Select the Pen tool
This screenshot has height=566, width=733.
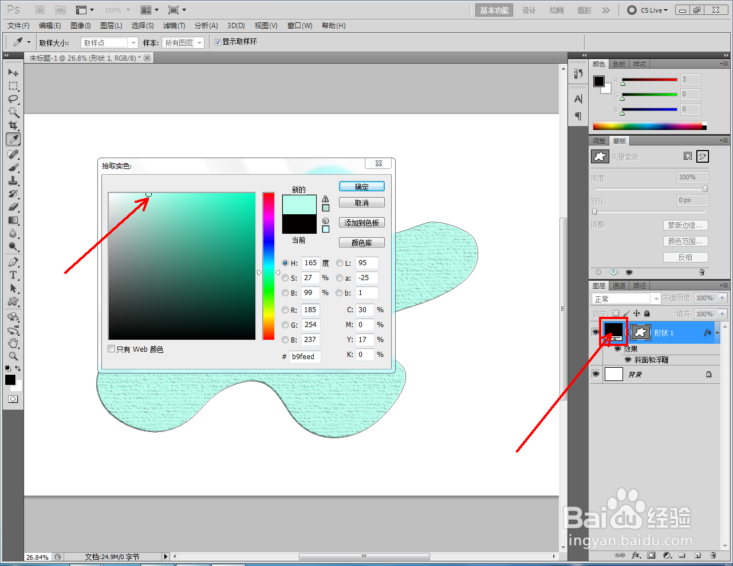click(x=13, y=262)
